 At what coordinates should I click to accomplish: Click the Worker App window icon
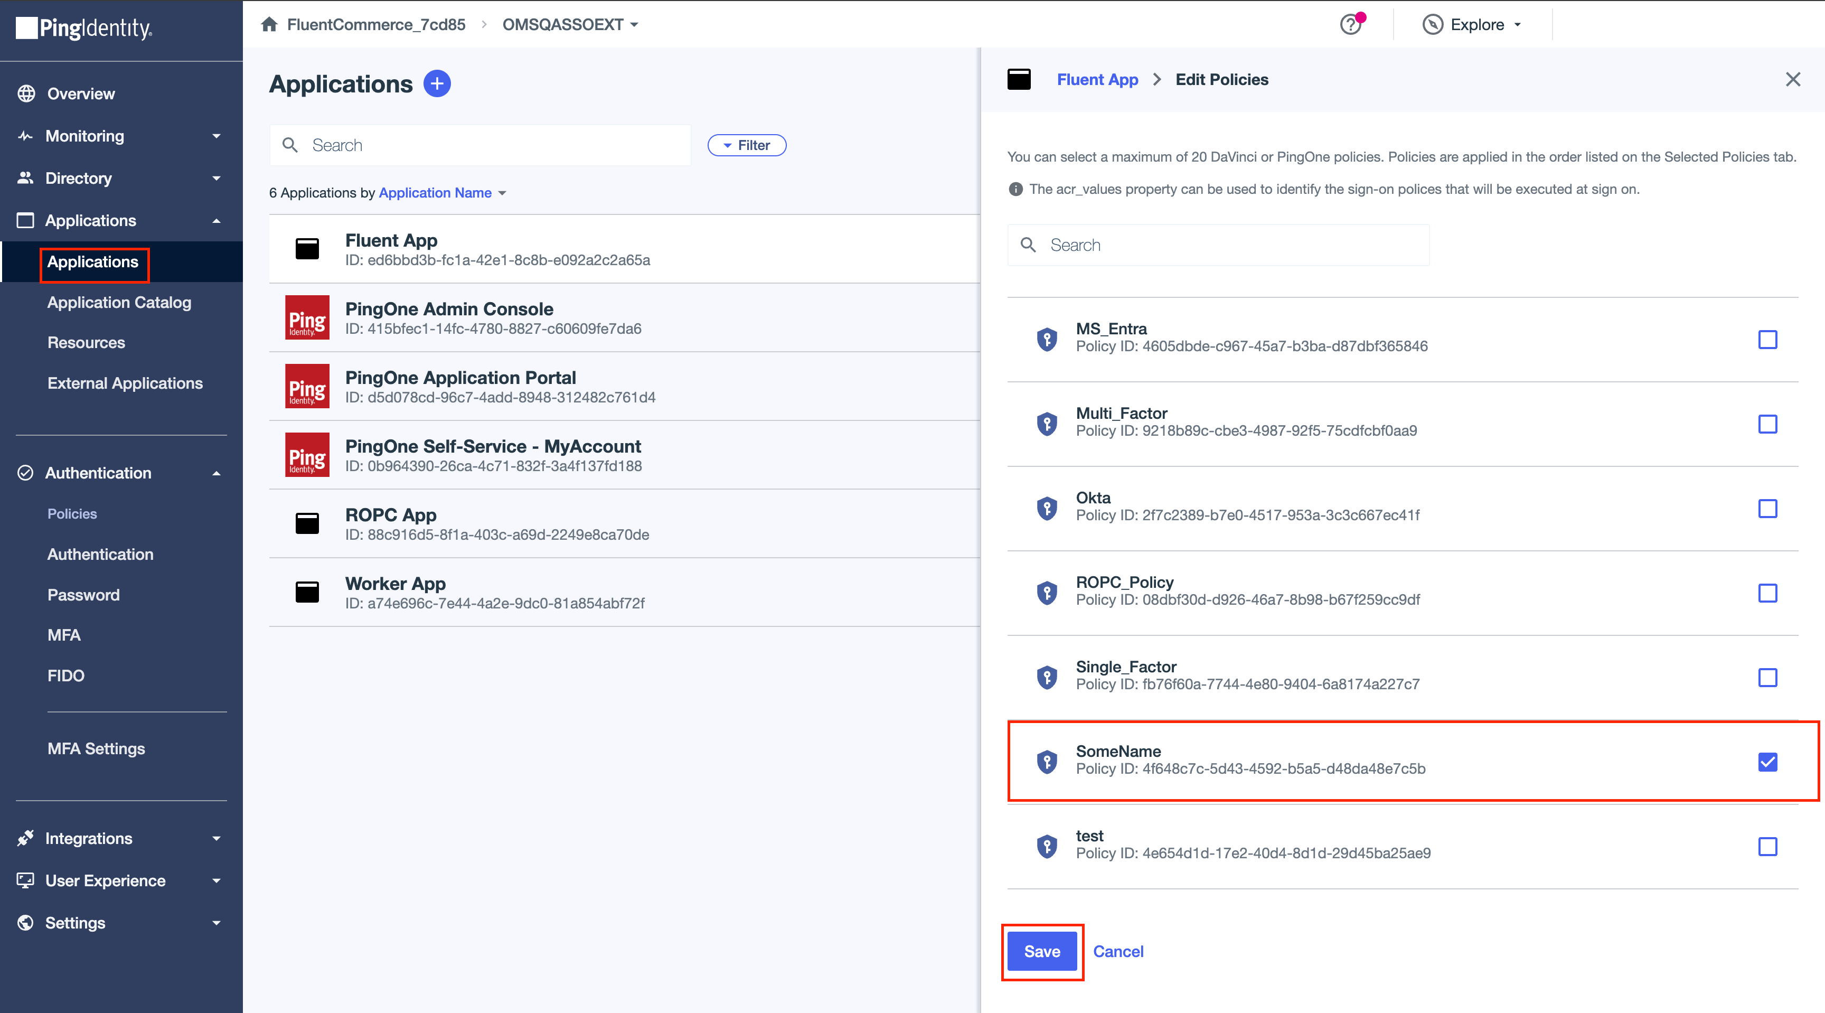pos(307,592)
